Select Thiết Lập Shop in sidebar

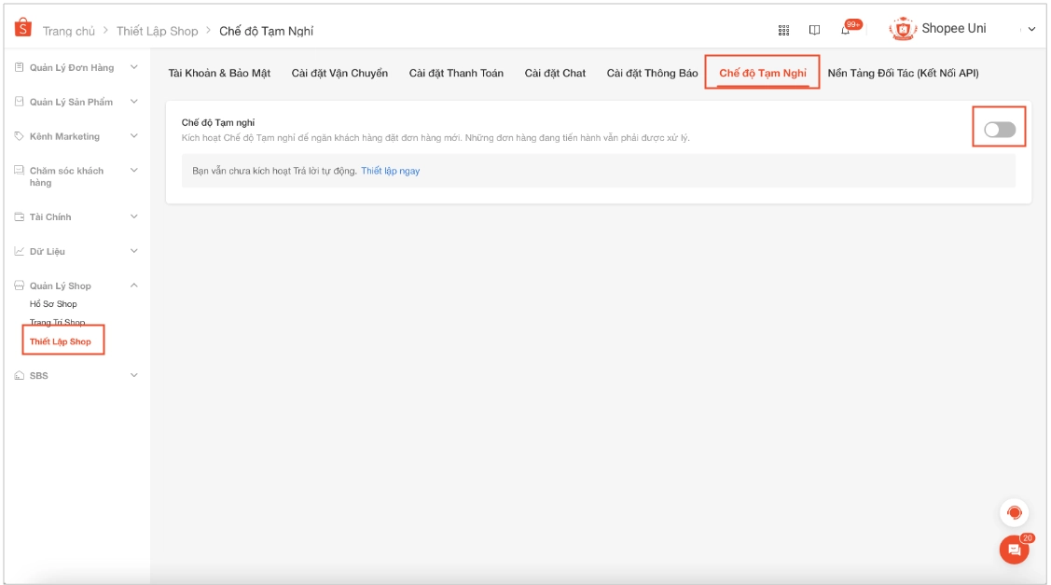pyautogui.click(x=61, y=341)
